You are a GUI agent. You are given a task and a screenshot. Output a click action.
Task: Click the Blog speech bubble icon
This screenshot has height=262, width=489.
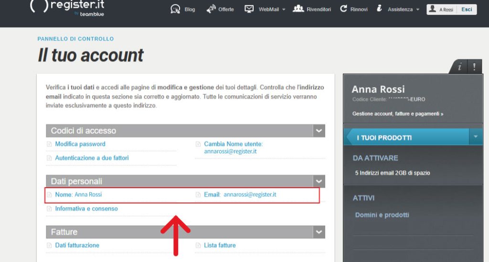[x=175, y=9]
